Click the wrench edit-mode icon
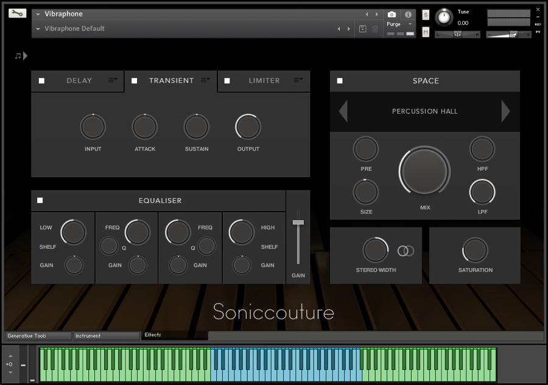This screenshot has height=385, width=548. pyautogui.click(x=18, y=13)
